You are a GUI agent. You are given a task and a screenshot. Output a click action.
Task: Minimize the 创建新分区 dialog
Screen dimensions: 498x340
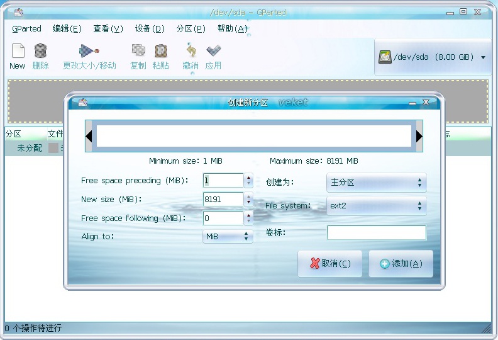coord(412,103)
